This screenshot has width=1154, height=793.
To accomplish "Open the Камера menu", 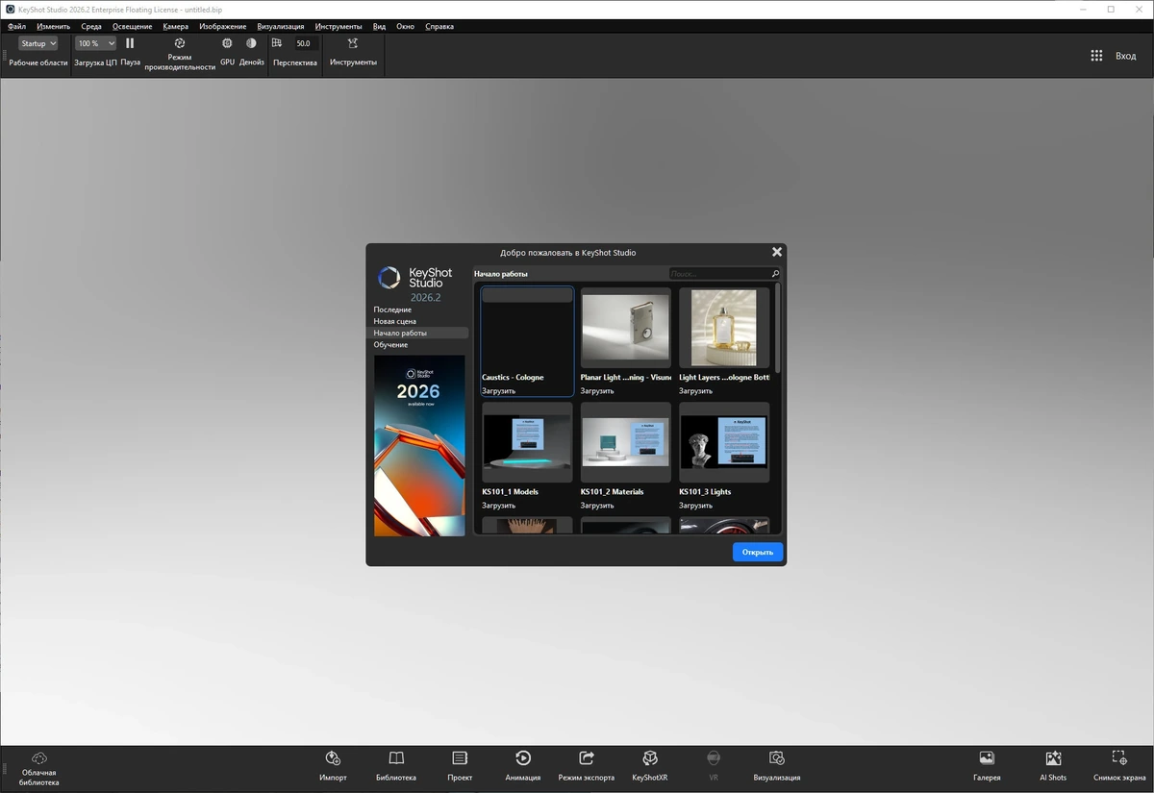I will pyautogui.click(x=176, y=26).
